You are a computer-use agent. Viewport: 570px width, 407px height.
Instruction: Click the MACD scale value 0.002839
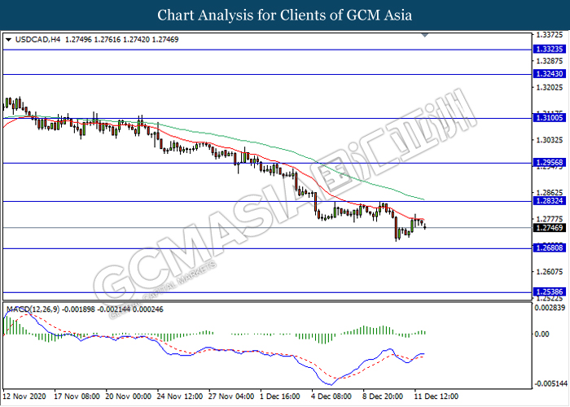[x=550, y=308]
